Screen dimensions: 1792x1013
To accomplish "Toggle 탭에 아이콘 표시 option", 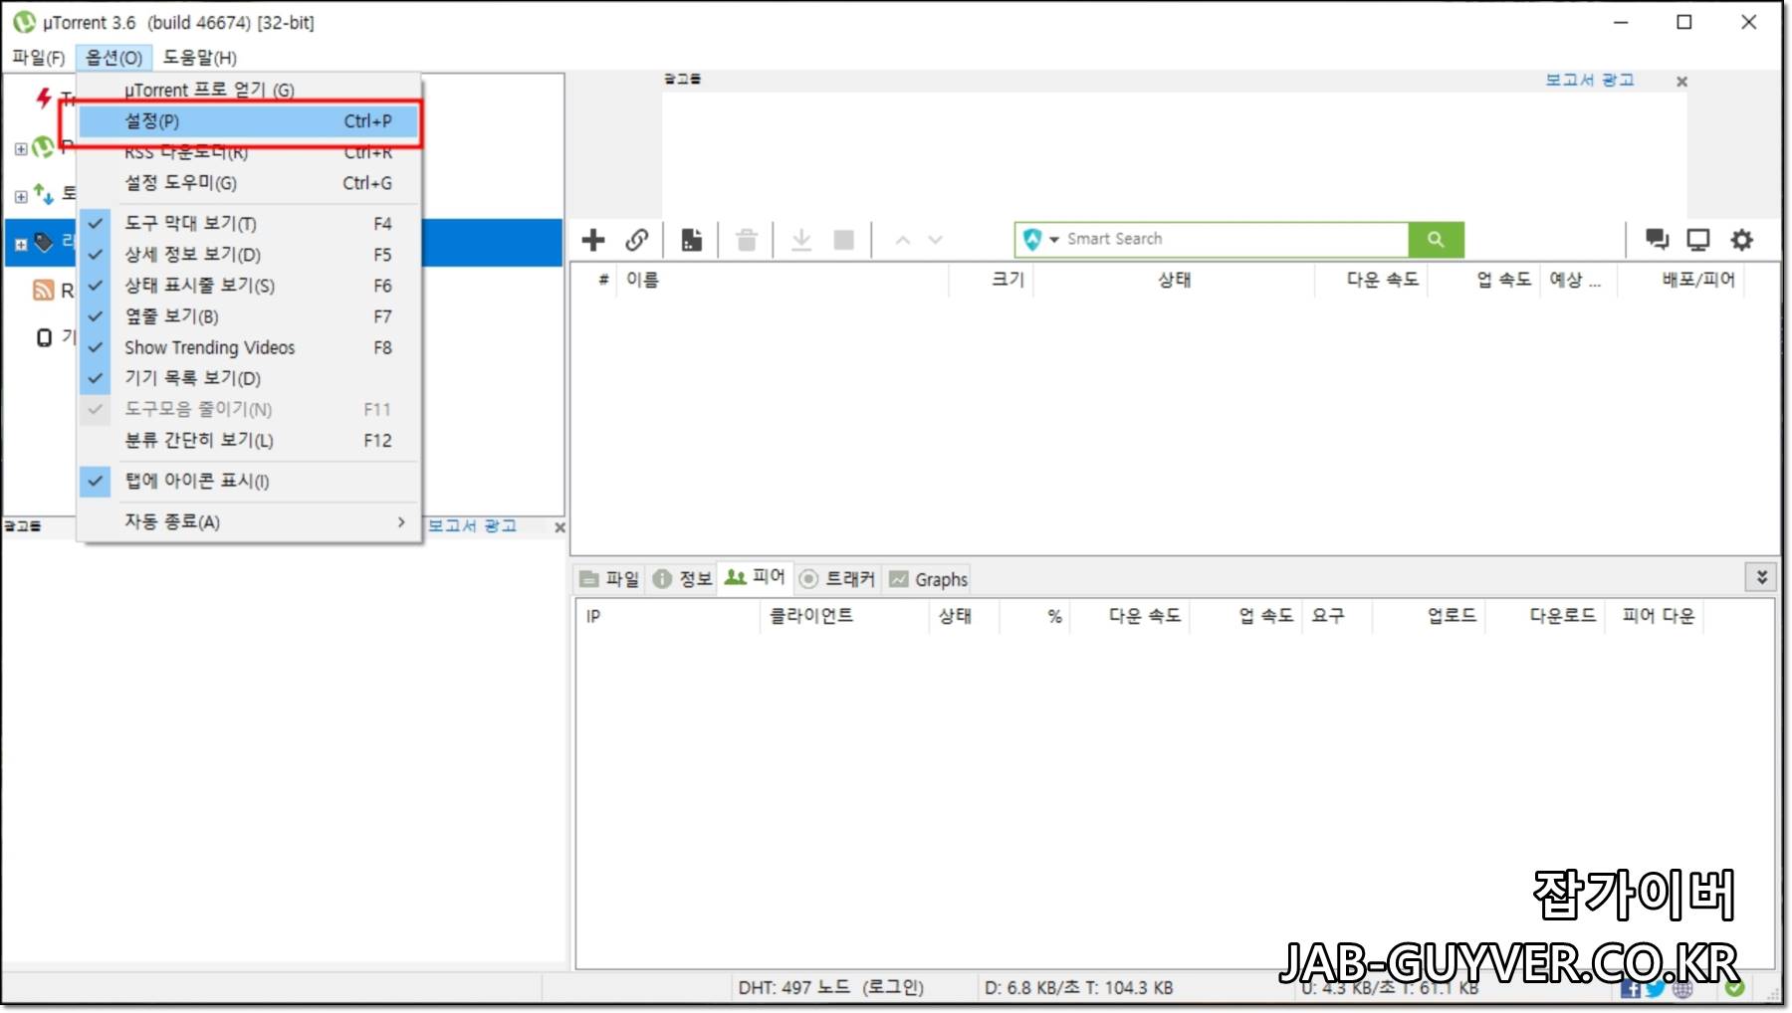I will coord(249,481).
